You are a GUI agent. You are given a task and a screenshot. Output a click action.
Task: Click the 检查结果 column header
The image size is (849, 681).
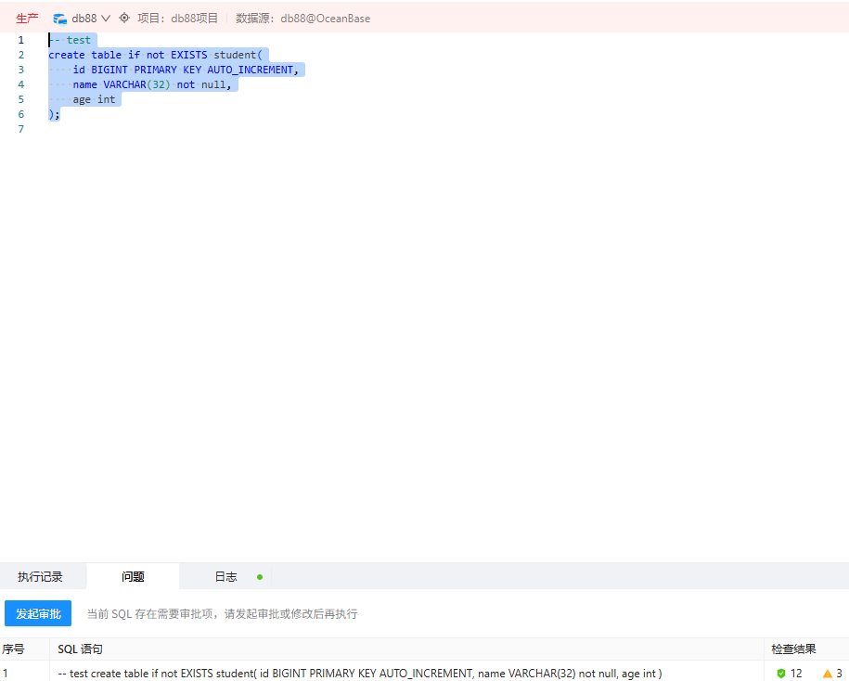pyautogui.click(x=793, y=649)
